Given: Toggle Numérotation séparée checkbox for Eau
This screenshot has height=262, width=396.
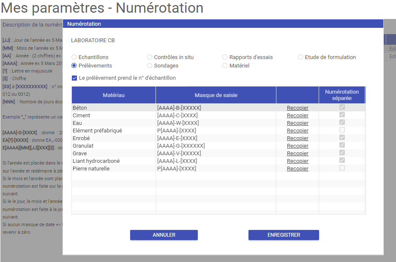Looking at the screenshot, I should 342,122.
